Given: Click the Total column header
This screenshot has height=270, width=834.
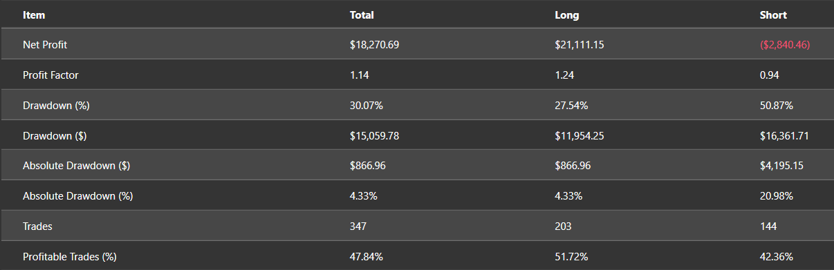Looking at the screenshot, I should [x=362, y=15].
